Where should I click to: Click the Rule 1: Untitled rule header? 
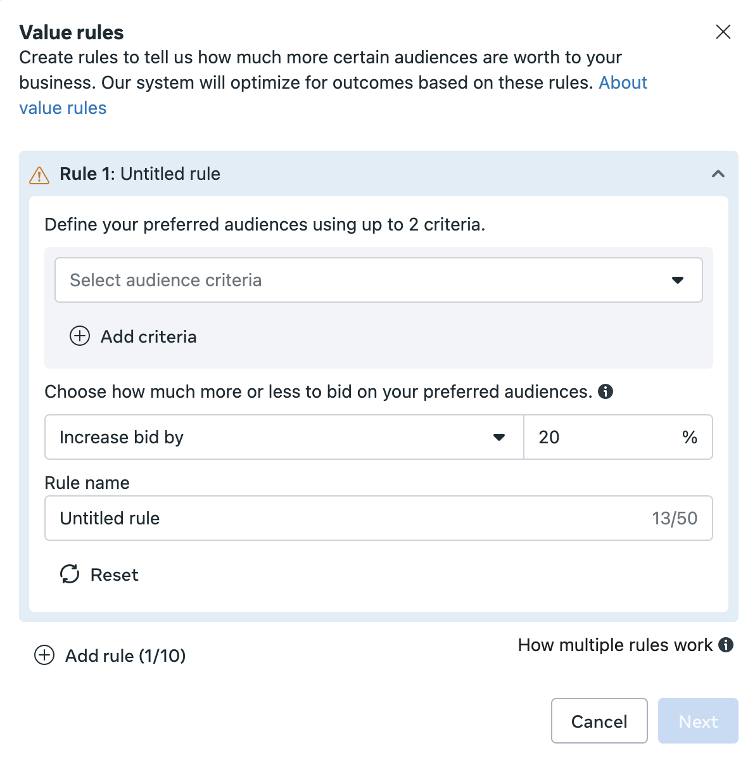point(140,174)
